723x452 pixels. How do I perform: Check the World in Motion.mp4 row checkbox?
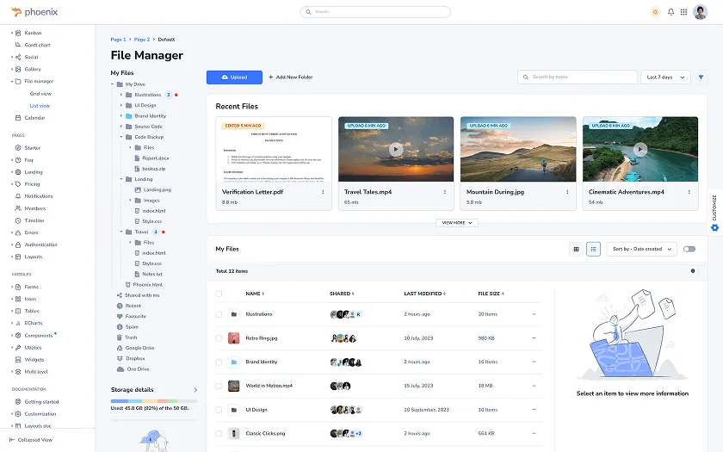[219, 386]
